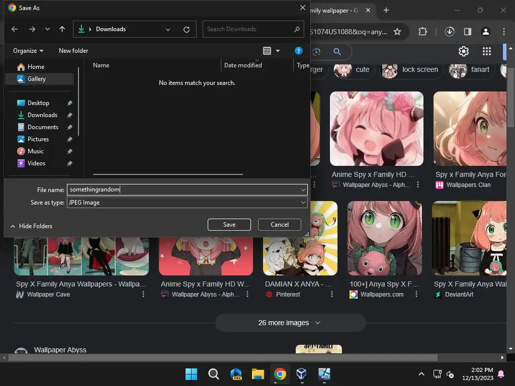Open DAMIAN X ANYA Pinterest thumbnail

300,257
